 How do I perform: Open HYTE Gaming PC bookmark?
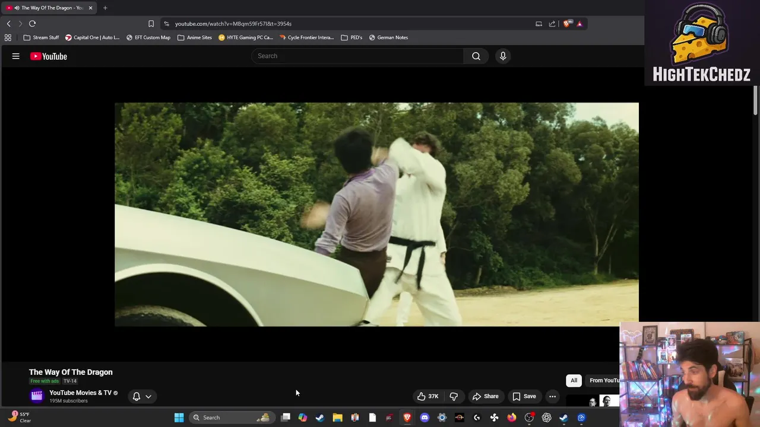pyautogui.click(x=246, y=37)
